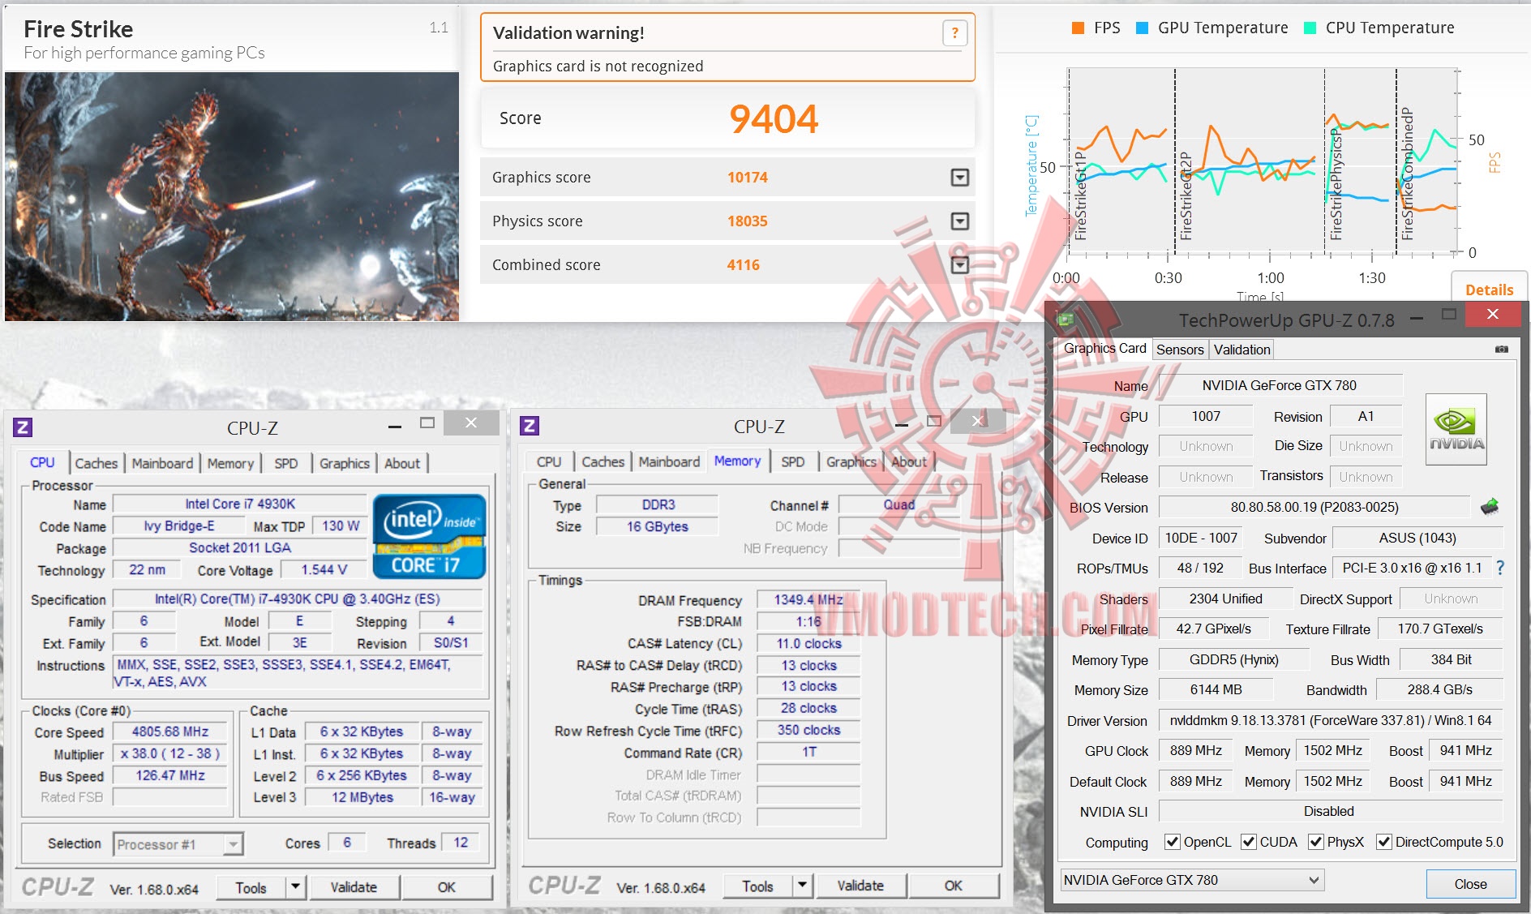Screen dimensions: 1531x914
Task: Click OK button in CPU-Z CPU window
Action: 447,887
